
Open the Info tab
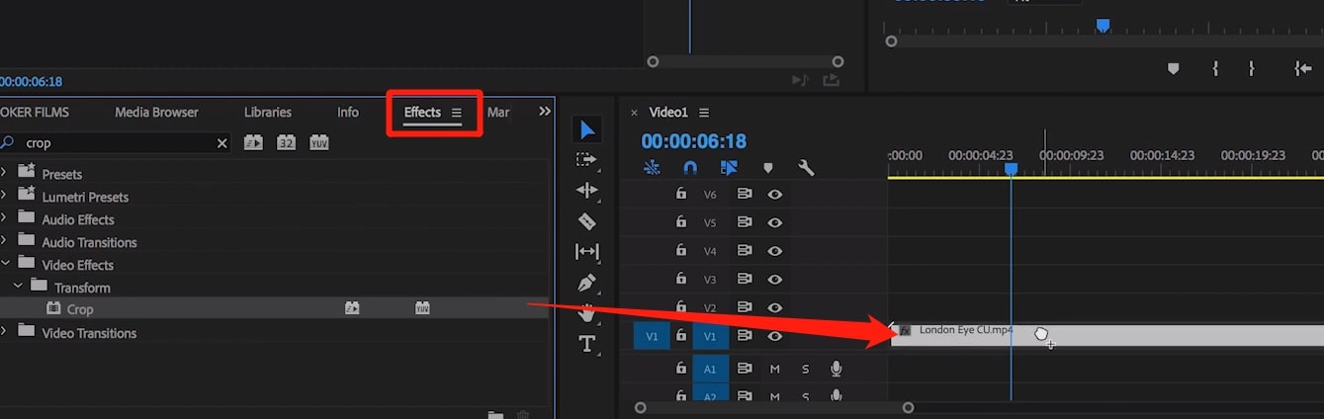click(x=348, y=113)
